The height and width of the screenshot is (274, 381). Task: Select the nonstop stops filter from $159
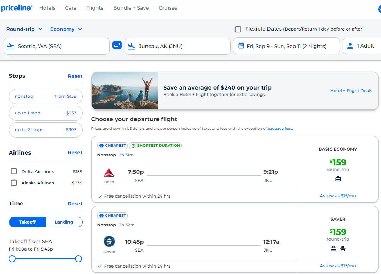coord(45,96)
